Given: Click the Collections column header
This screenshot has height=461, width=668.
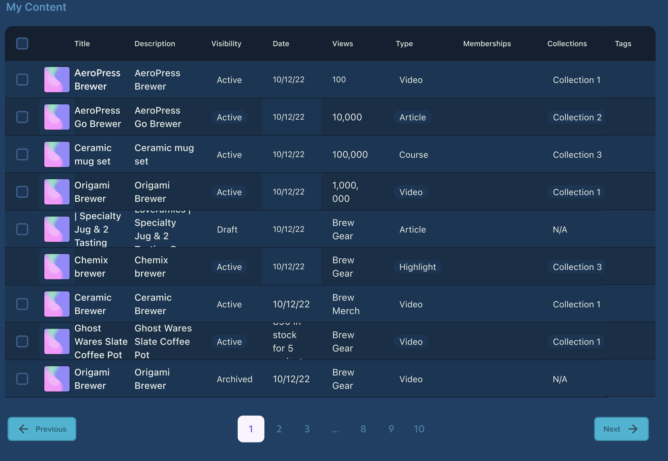Looking at the screenshot, I should 567,44.
